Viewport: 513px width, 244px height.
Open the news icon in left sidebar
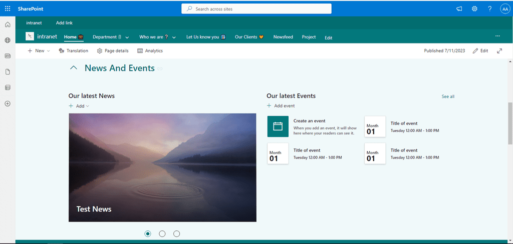(8, 56)
